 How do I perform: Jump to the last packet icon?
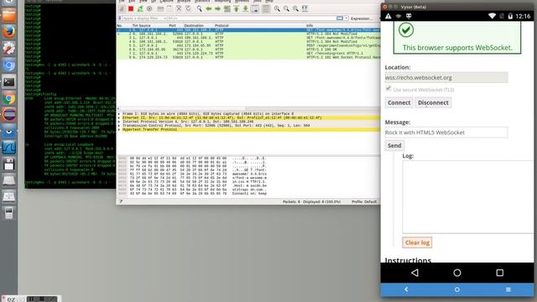tap(246, 9)
